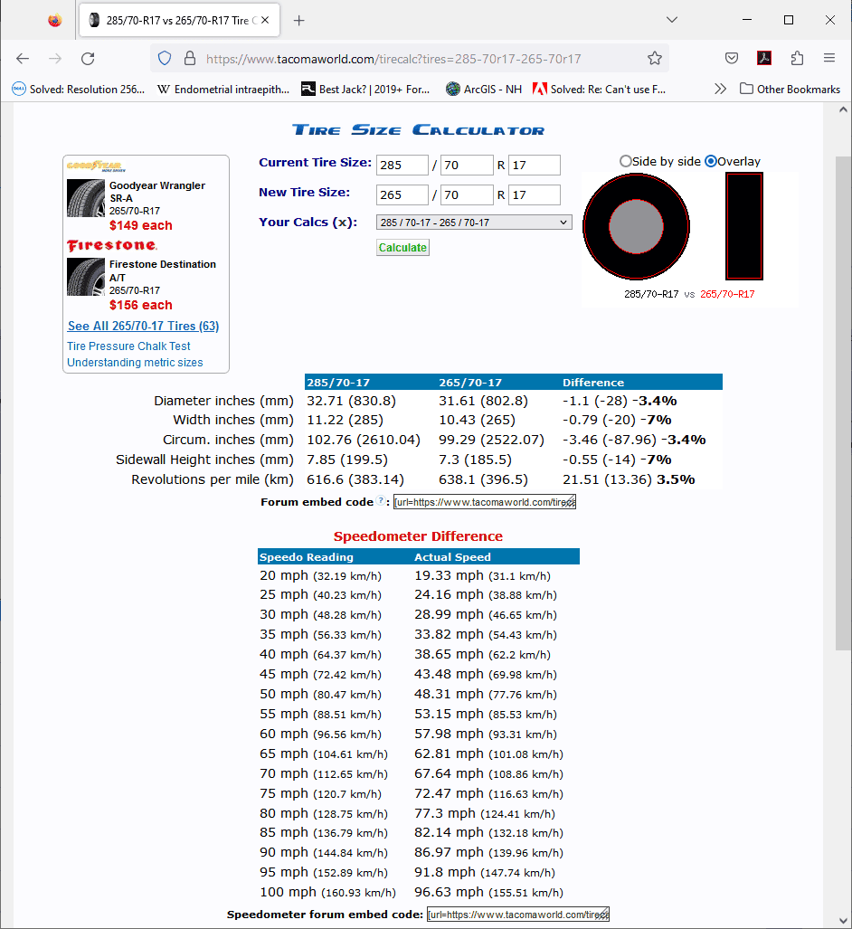
Task: Select the 285/70-R17 vs 265/70-R17 tab
Action: 179,20
